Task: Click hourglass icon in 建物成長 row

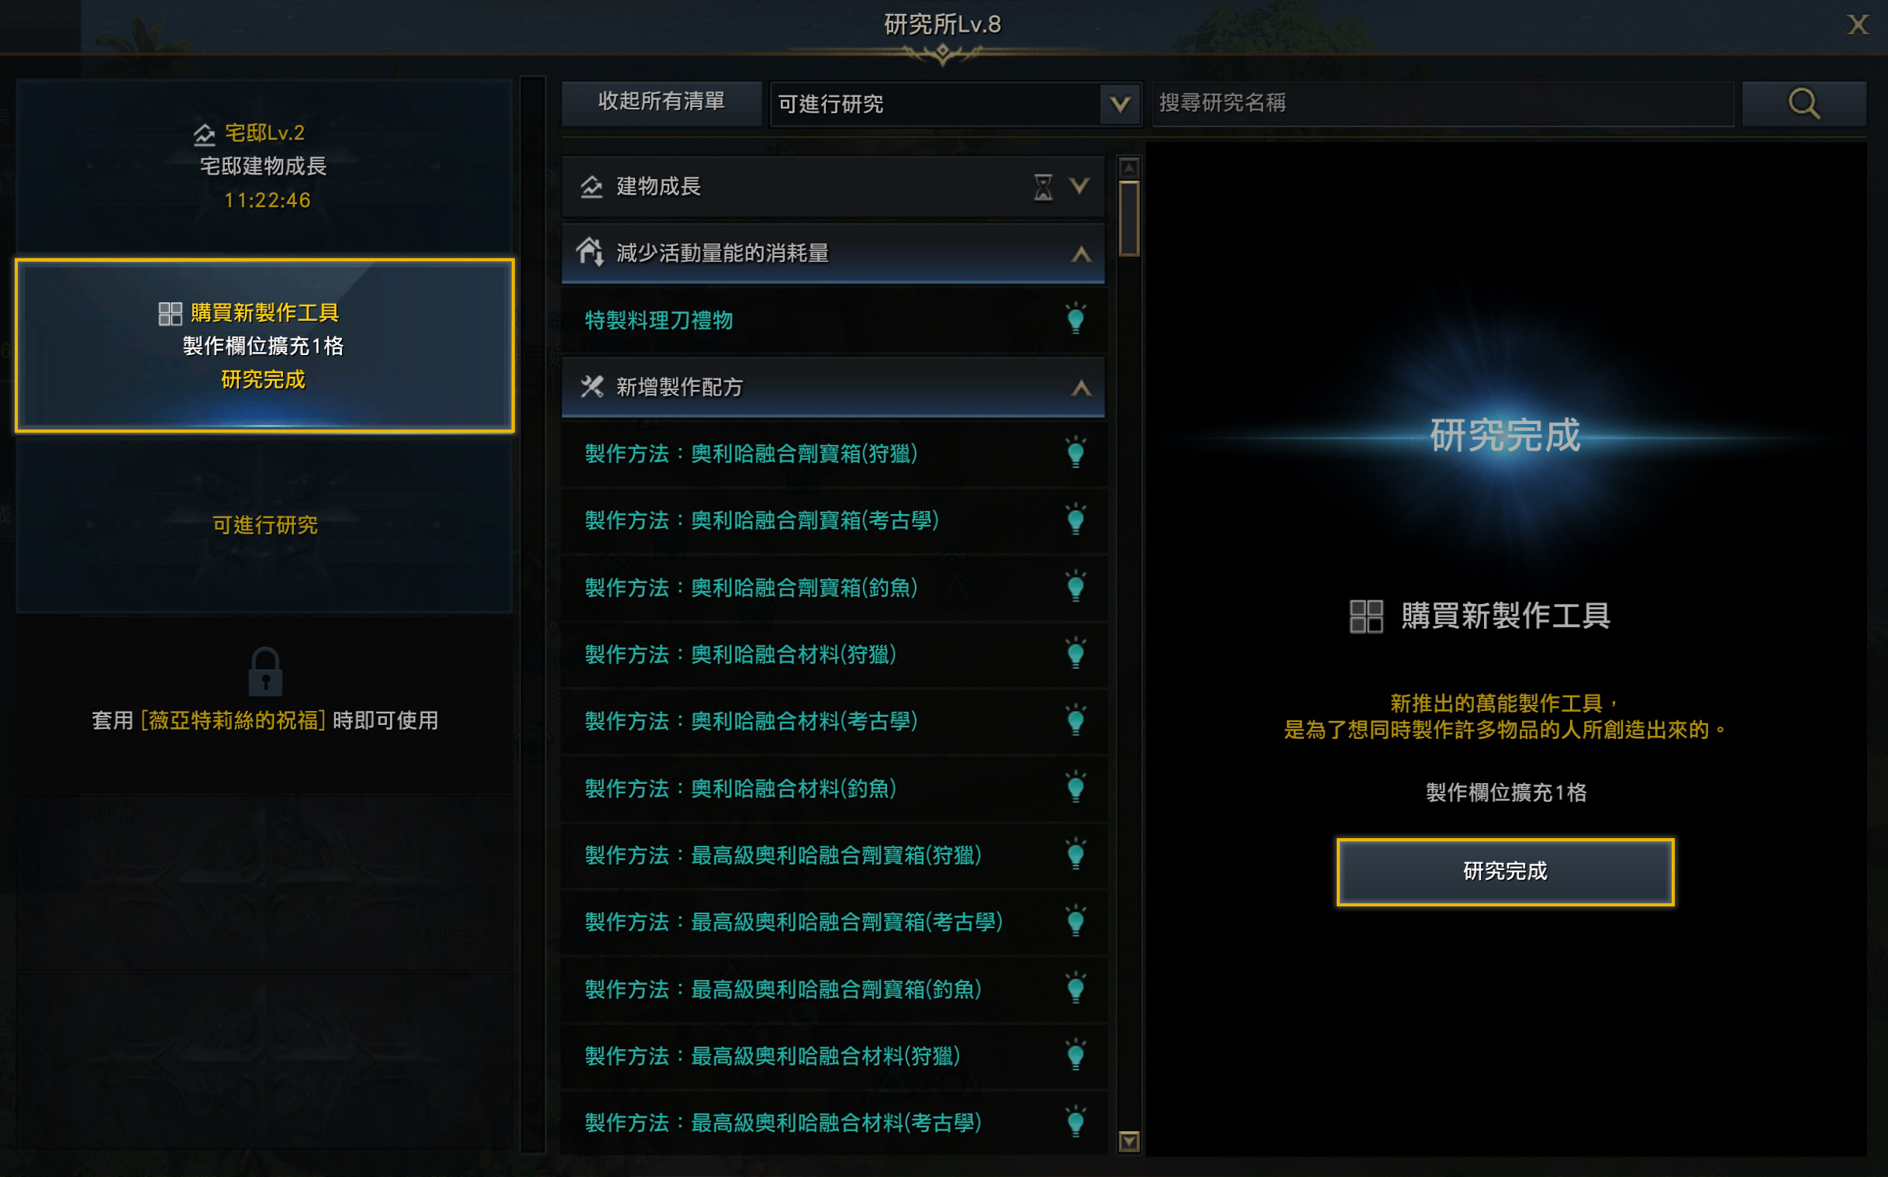Action: (1043, 187)
